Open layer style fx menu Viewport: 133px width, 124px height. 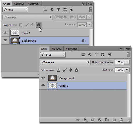[x=85, y=120]
